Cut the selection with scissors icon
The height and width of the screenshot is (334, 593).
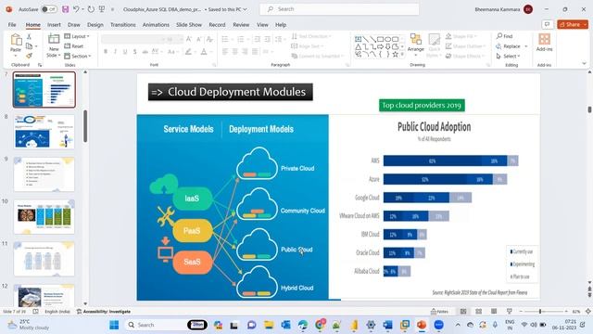click(x=29, y=37)
